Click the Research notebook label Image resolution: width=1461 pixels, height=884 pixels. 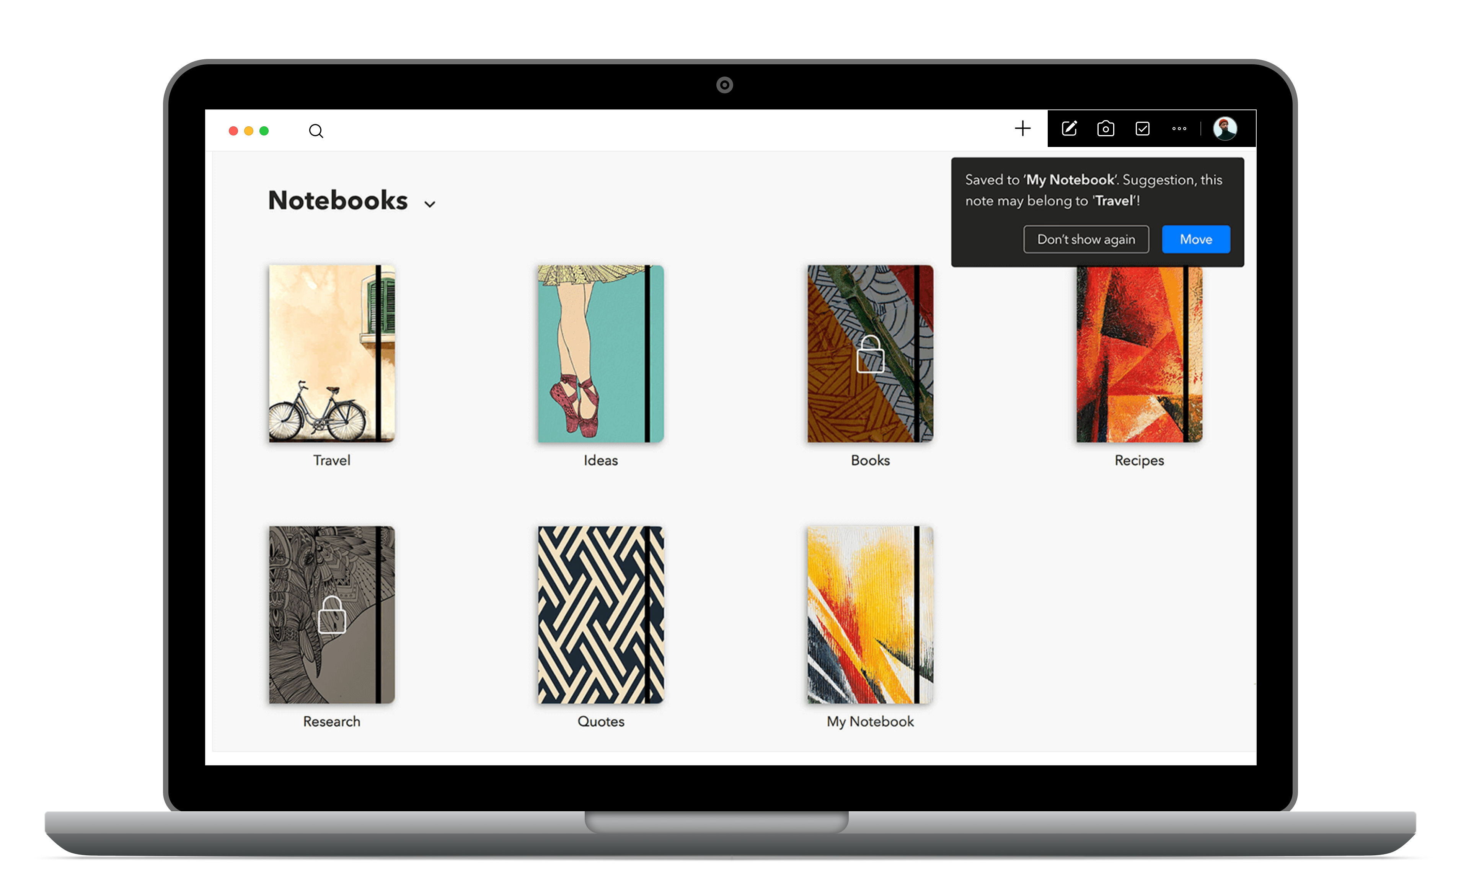point(331,721)
